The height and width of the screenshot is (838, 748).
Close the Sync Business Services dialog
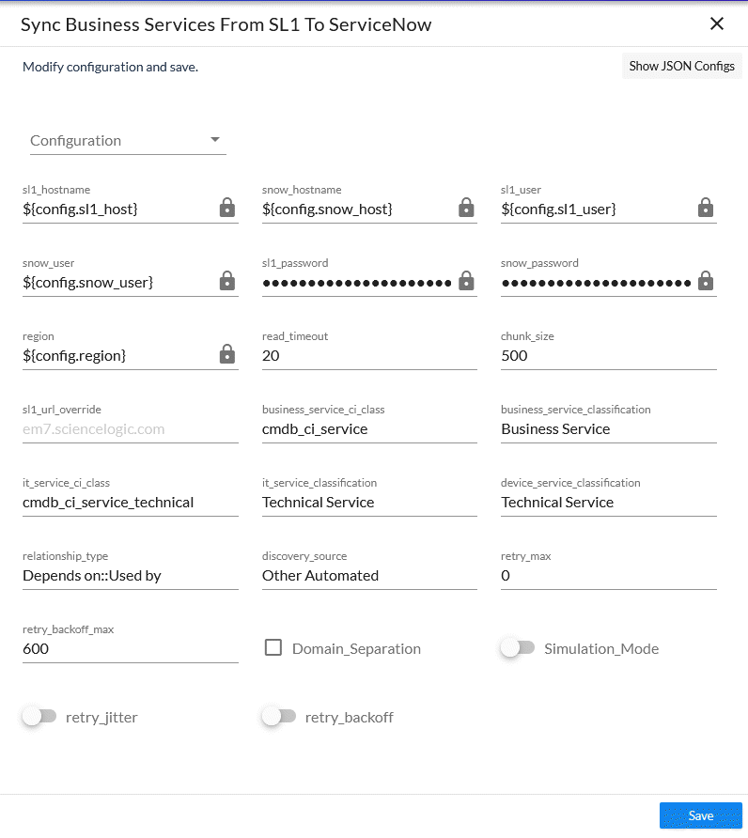[x=717, y=24]
